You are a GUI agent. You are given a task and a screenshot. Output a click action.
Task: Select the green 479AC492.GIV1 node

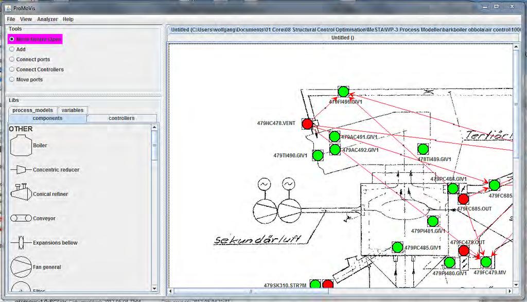(335, 150)
